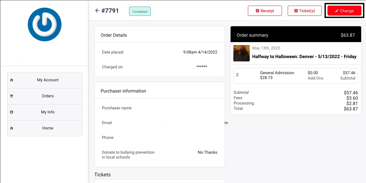Click the house icon beside Home
Image resolution: width=366 pixels, height=183 pixels.
[x=11, y=128]
